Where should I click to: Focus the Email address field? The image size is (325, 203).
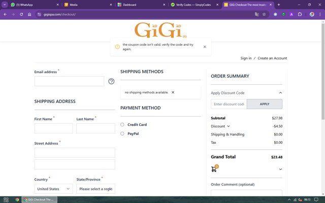tap(69, 81)
